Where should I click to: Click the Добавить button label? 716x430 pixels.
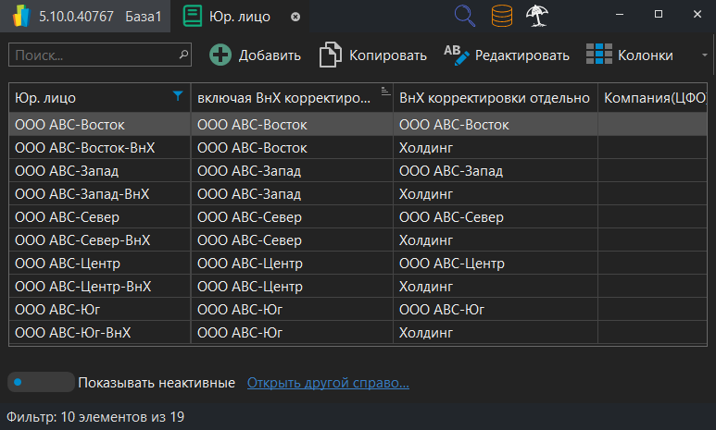point(270,55)
